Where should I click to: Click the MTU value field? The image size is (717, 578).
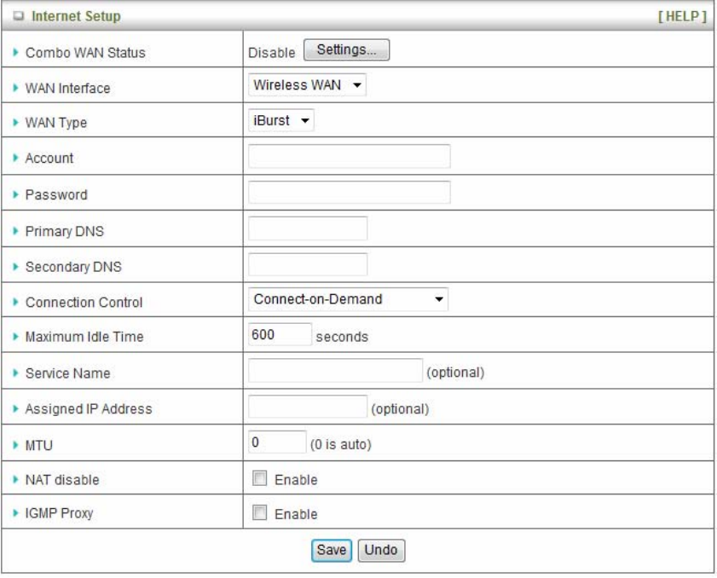pyautogui.click(x=277, y=442)
